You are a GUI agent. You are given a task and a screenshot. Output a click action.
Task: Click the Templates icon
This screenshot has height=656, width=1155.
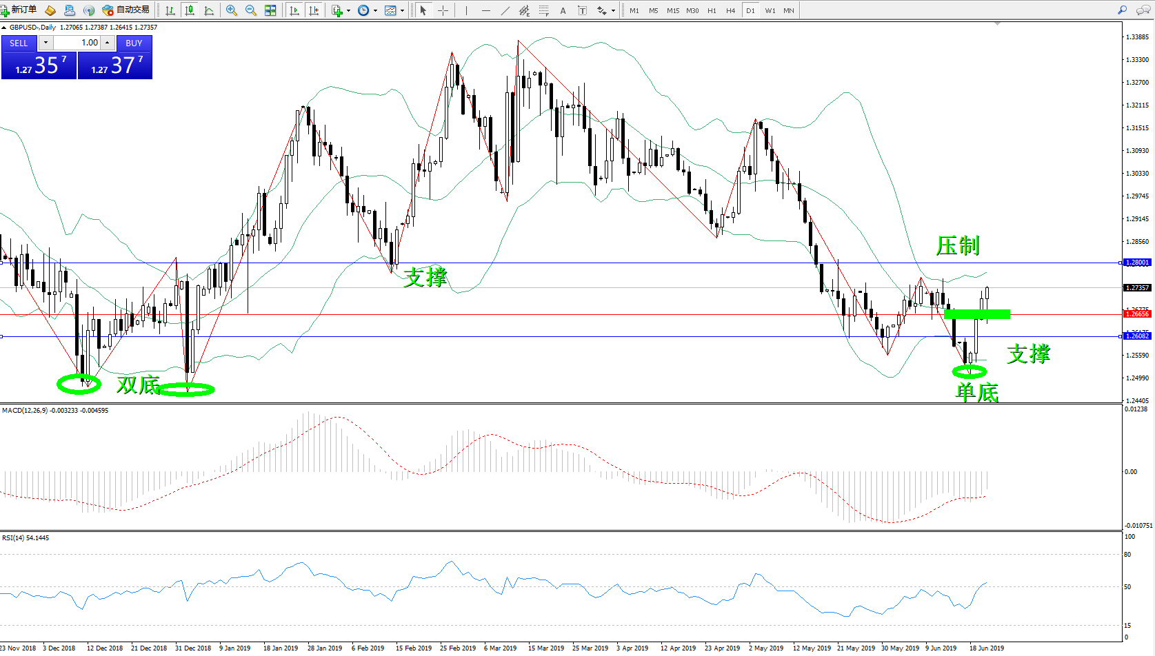390,10
